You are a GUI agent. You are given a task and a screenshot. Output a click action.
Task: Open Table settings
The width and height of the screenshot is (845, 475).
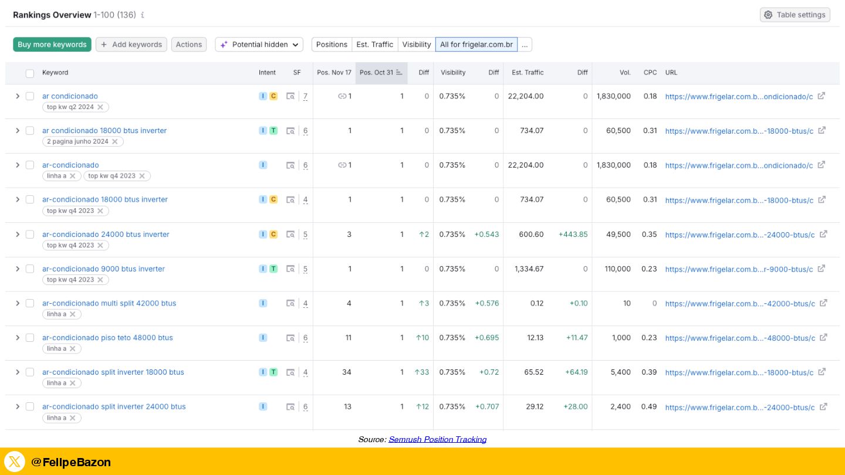795,15
